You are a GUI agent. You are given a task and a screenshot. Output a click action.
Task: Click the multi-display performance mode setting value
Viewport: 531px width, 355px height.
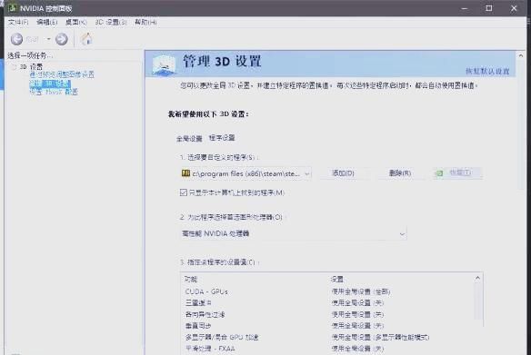(x=380, y=337)
